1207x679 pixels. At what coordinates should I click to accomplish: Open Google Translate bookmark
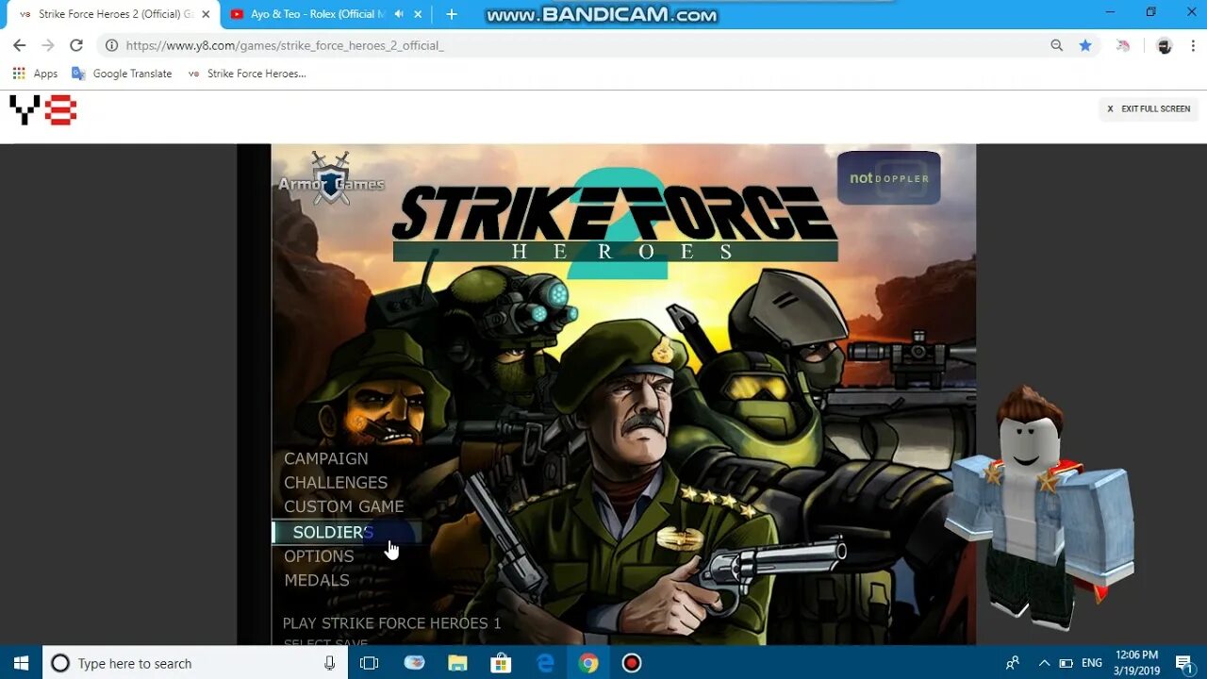(x=122, y=74)
